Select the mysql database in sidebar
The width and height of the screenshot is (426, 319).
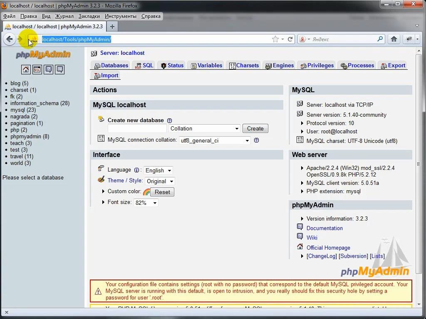(23, 110)
